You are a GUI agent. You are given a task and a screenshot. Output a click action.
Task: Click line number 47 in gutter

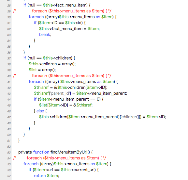click(9, 117)
